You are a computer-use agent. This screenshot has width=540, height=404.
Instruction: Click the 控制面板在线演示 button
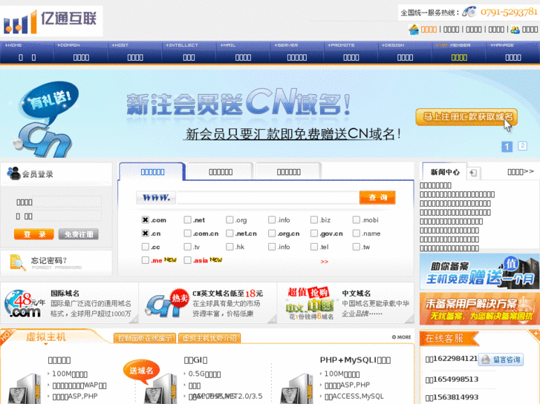pos(145,338)
